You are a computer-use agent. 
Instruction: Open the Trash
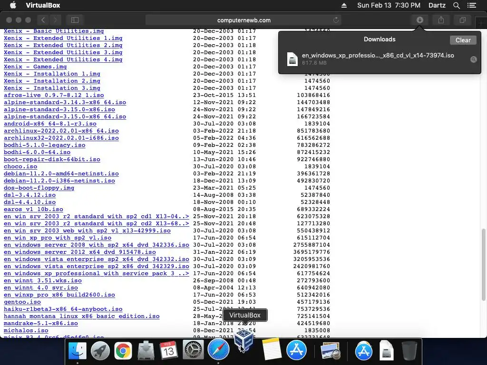pos(409,351)
